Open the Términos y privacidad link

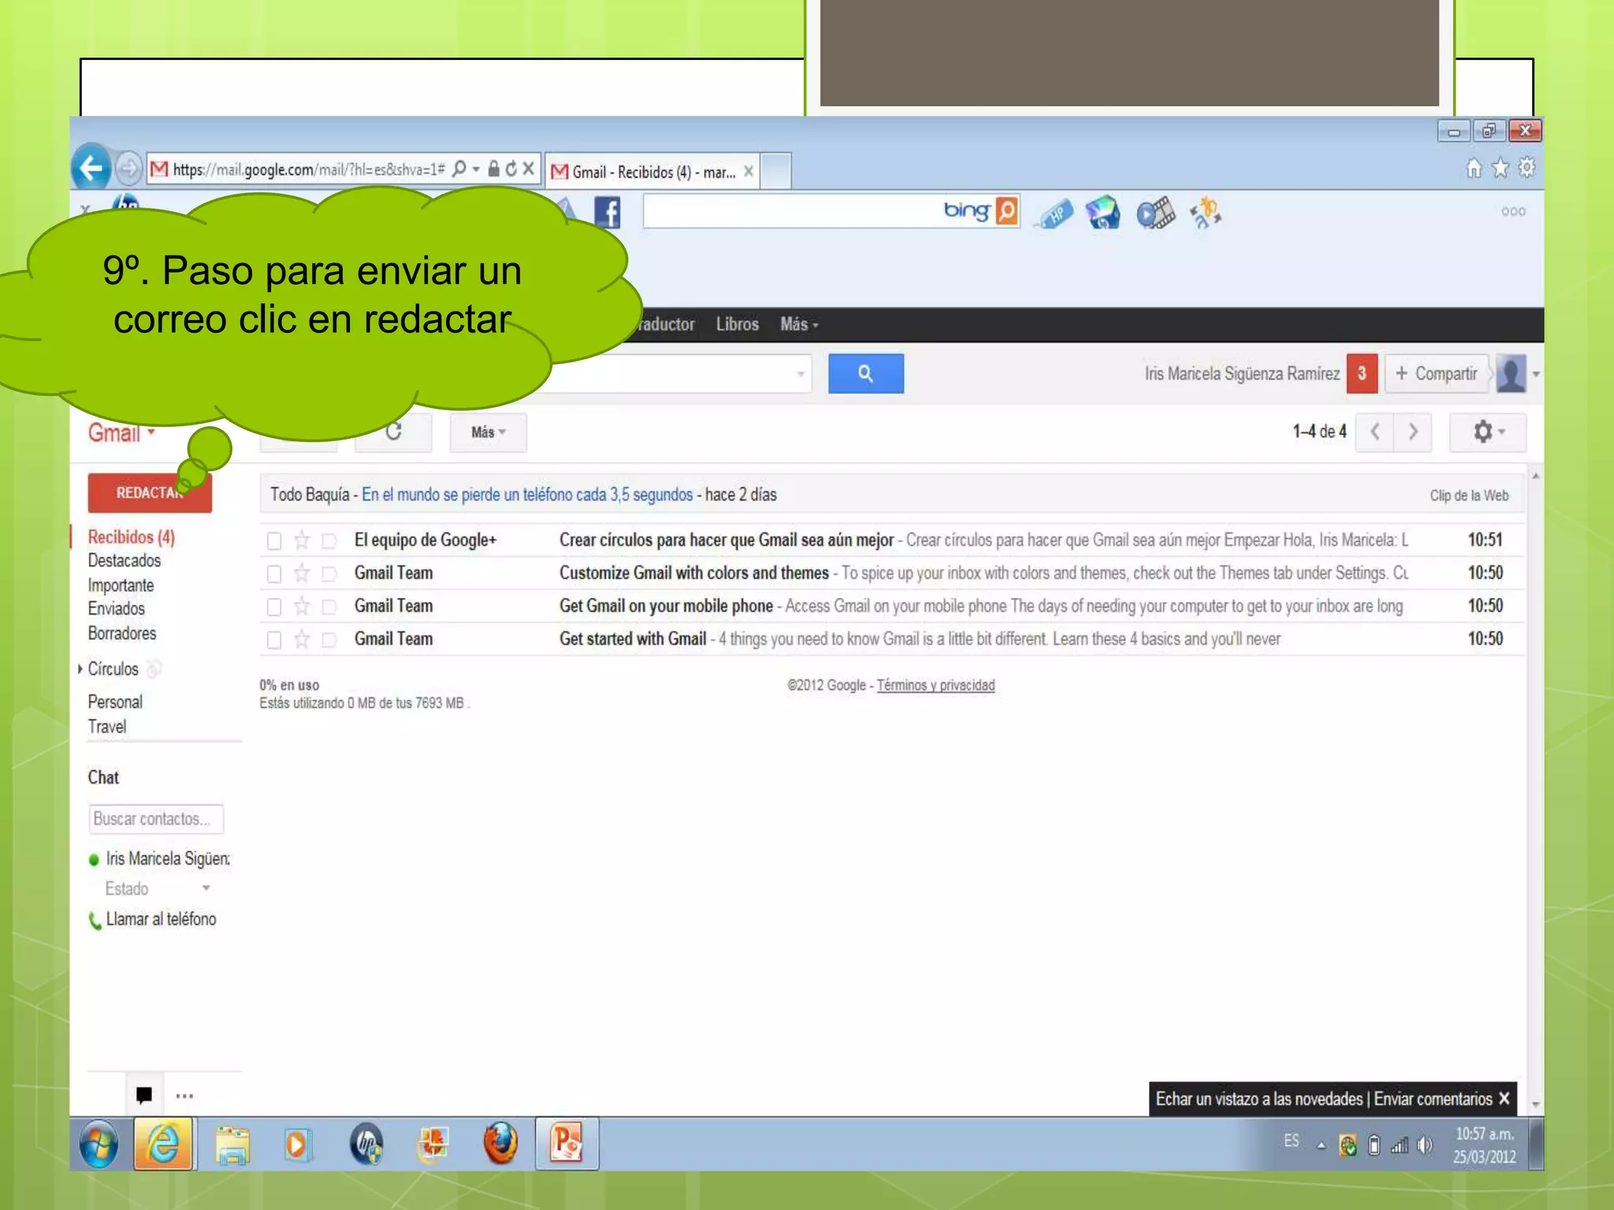(x=935, y=685)
